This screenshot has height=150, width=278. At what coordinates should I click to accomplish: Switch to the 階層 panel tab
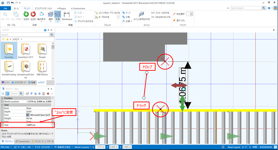pos(32,82)
